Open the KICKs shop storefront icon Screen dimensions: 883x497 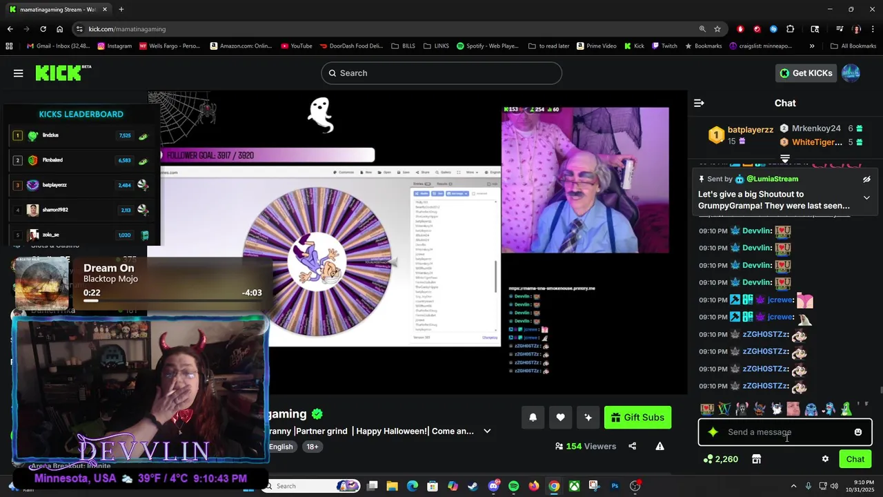click(756, 459)
